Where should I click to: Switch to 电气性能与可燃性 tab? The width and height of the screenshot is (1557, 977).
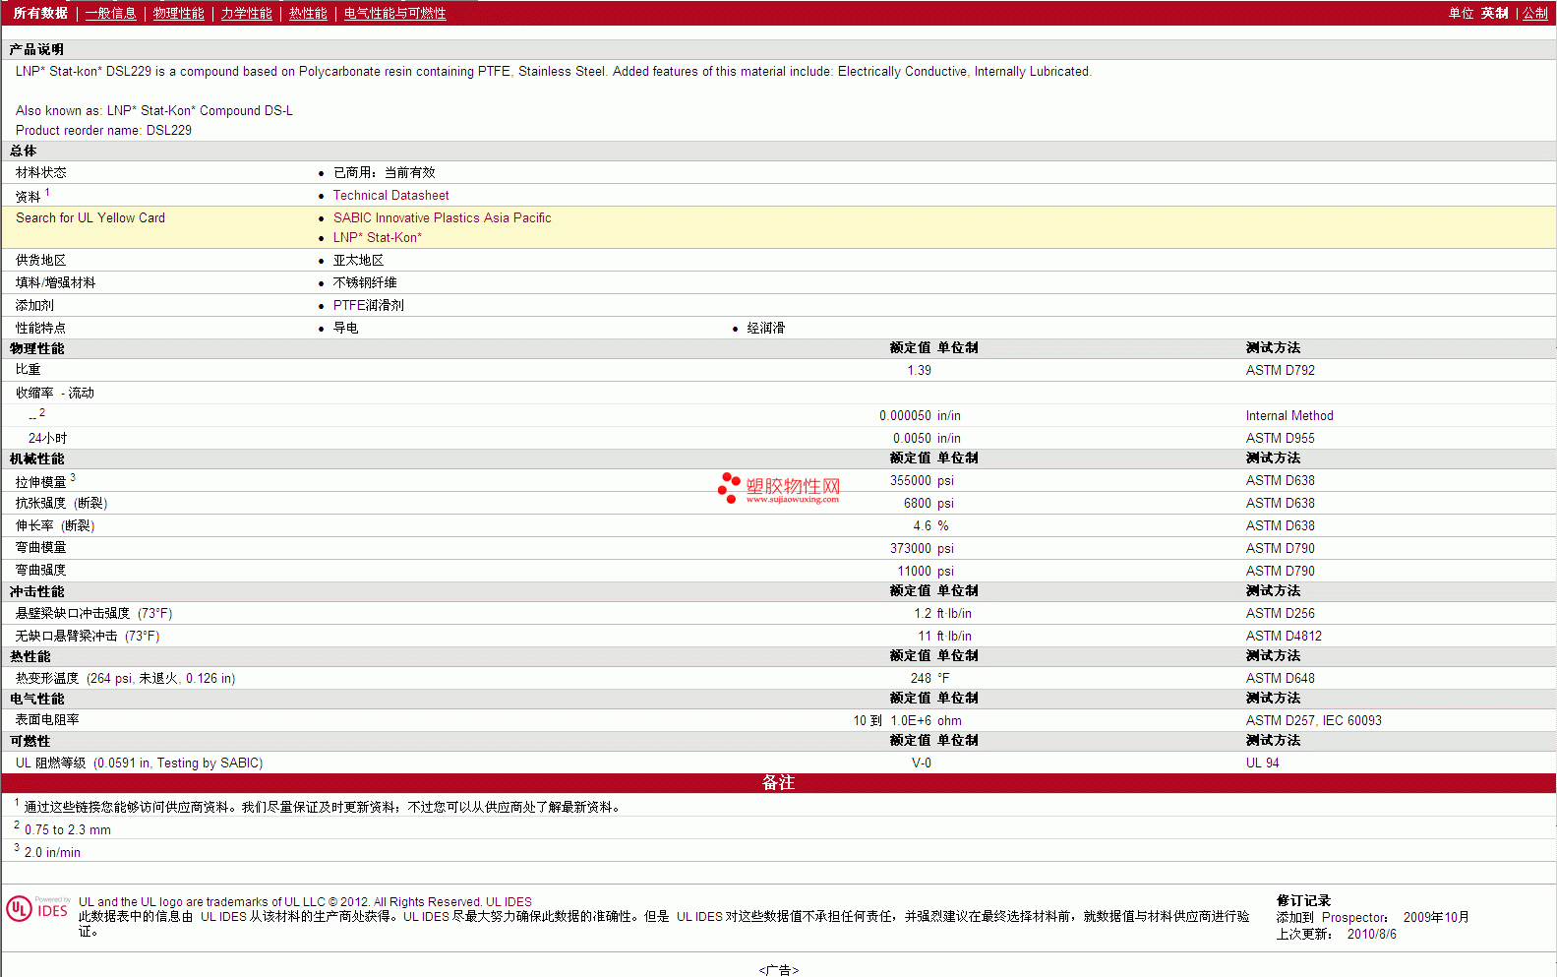[394, 13]
